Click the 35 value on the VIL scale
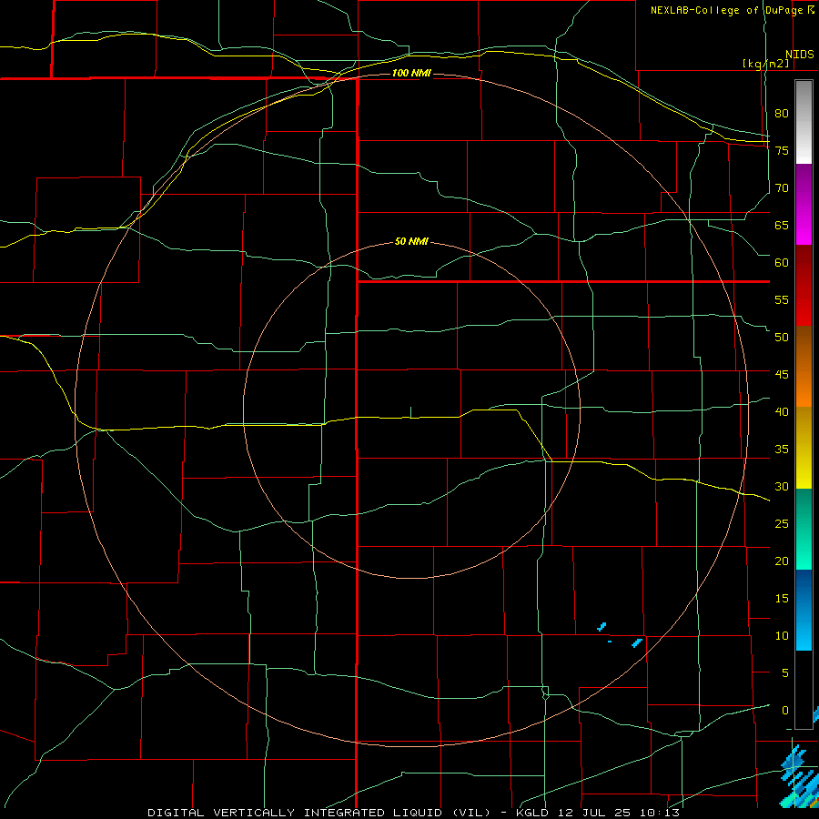 click(x=782, y=450)
